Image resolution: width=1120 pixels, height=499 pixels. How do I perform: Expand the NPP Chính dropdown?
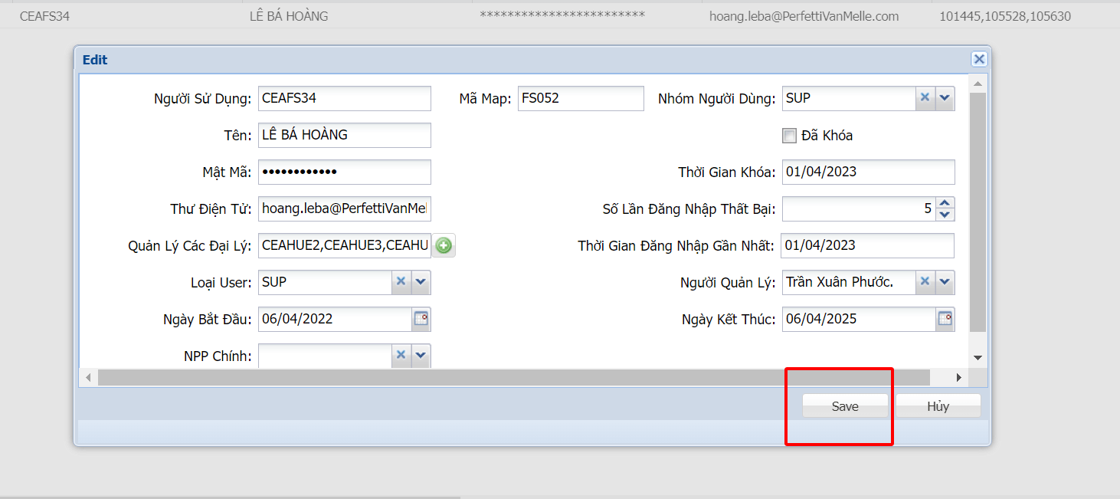pos(420,356)
